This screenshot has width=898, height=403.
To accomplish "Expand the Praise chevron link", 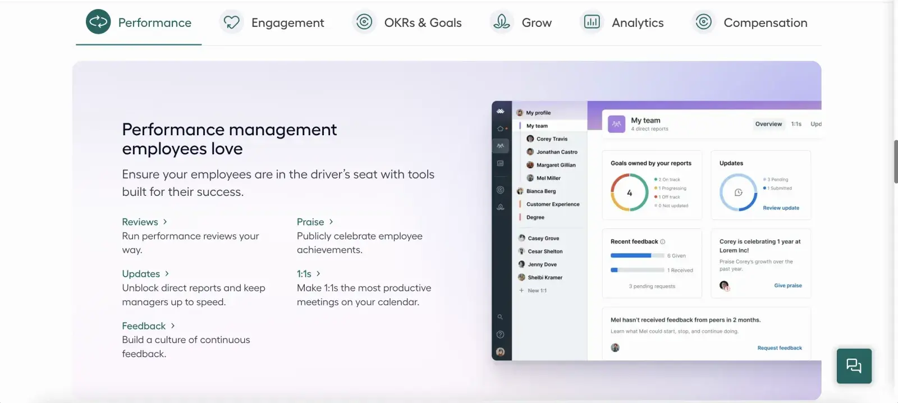I will [x=331, y=222].
